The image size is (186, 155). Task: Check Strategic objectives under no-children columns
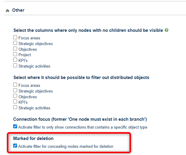pyautogui.click(x=15, y=43)
